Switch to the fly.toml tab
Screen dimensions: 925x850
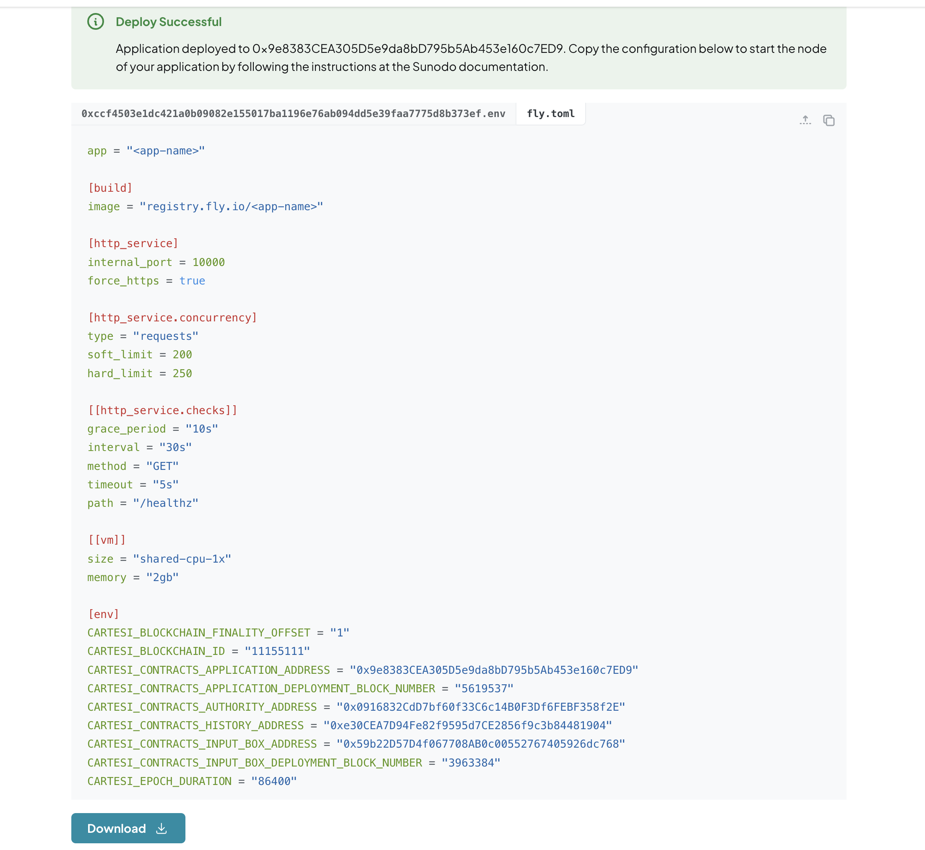[x=550, y=114]
